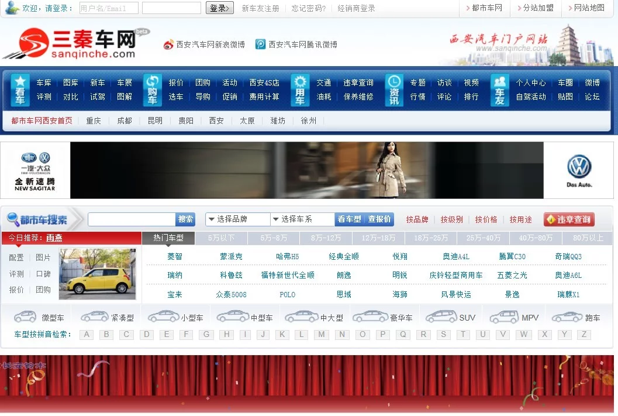The width and height of the screenshot is (618, 416).
Task: Open 个人中心 in the 车友 menu
Action: click(530, 83)
